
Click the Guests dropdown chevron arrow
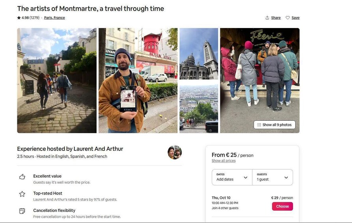[286, 178]
